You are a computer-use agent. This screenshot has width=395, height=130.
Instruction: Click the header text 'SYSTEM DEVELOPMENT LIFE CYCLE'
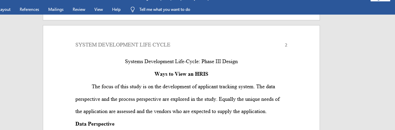click(123, 45)
